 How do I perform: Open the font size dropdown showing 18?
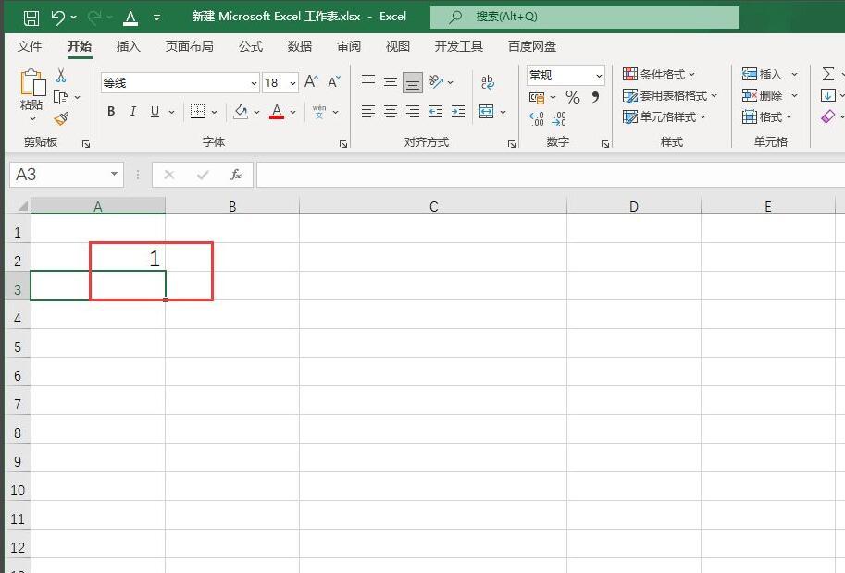coord(292,83)
